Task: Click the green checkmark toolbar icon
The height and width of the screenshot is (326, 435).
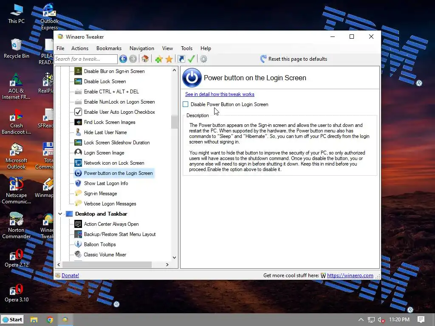Action: [191, 59]
